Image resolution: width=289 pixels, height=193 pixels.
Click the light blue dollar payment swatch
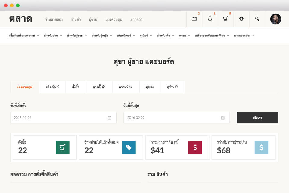261,147
